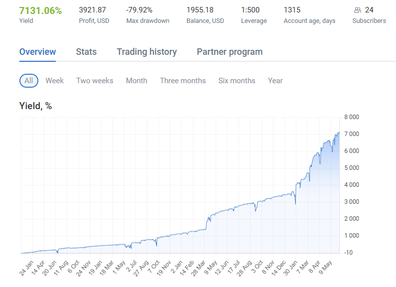The height and width of the screenshot is (287, 396).
Task: Click the 7131.06% yield value
Action: (40, 10)
